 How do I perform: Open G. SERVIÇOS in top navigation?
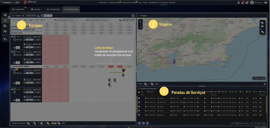[x=163, y=3]
